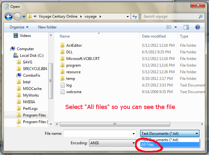Image resolution: width=209 pixels, height=155 pixels.
Task: Click the refresh icon beside address bar
Action: pyautogui.click(x=135, y=16)
